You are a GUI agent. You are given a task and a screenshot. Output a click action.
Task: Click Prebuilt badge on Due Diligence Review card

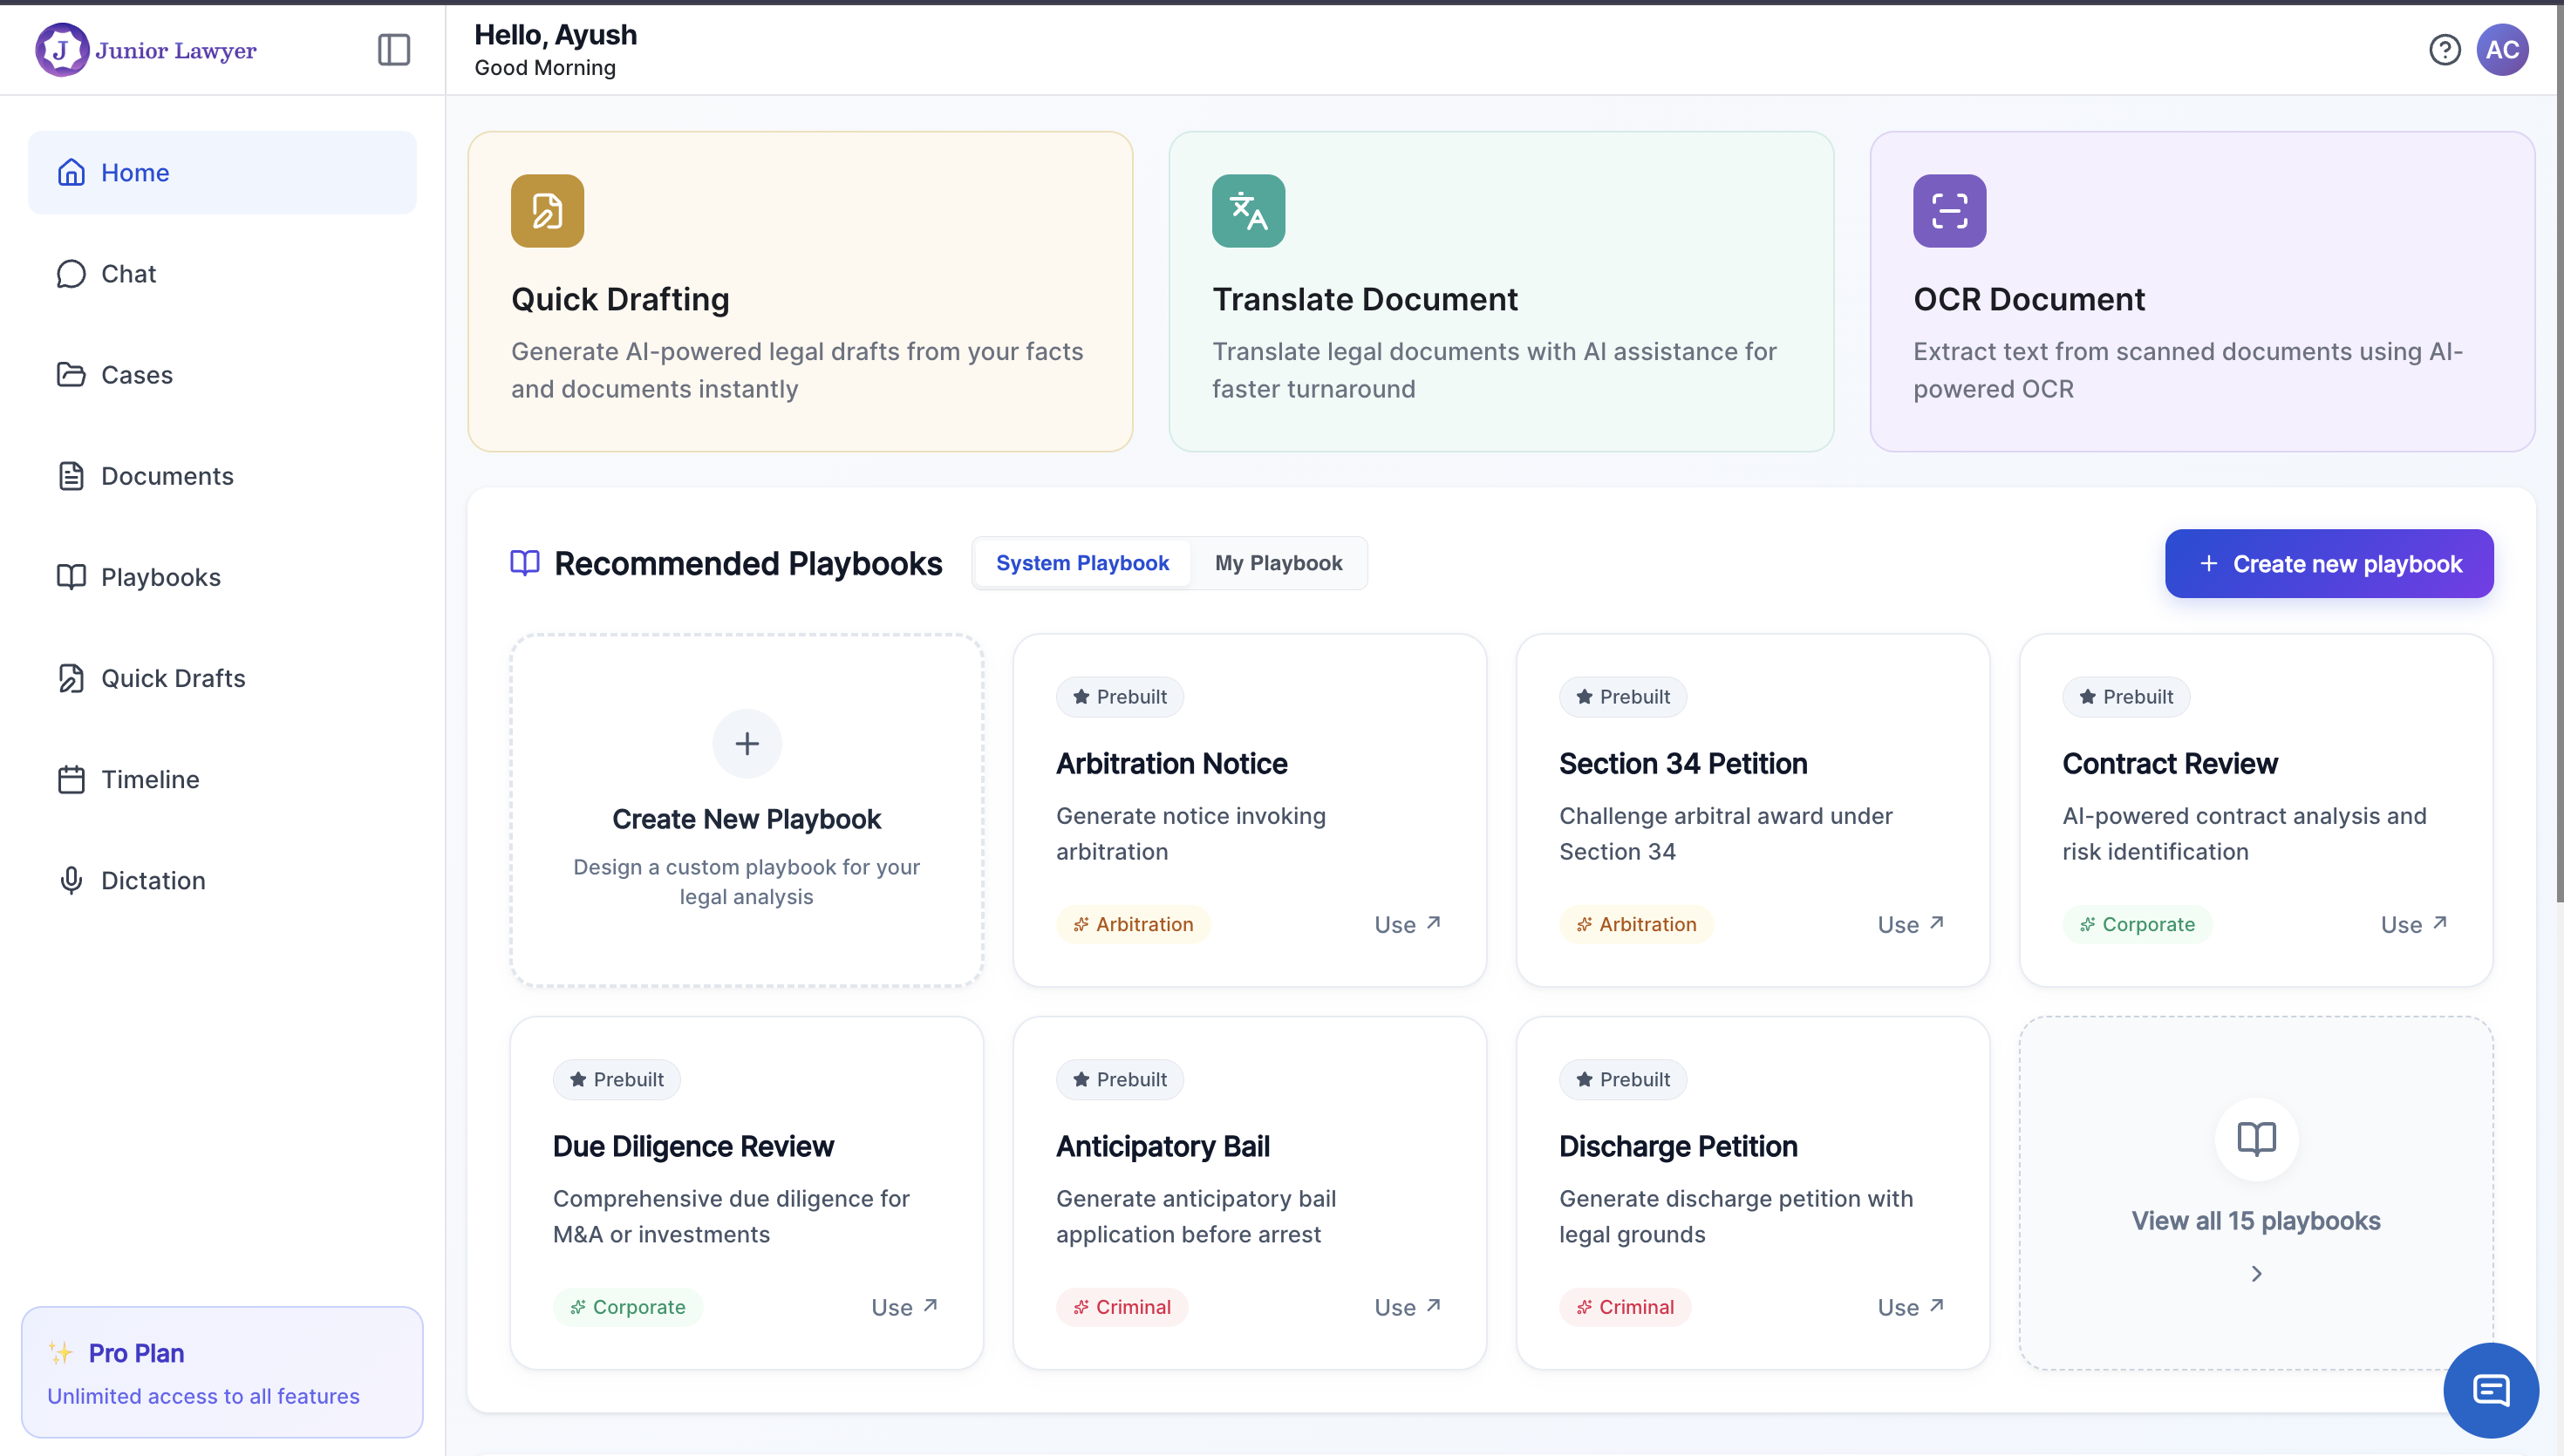(617, 1080)
